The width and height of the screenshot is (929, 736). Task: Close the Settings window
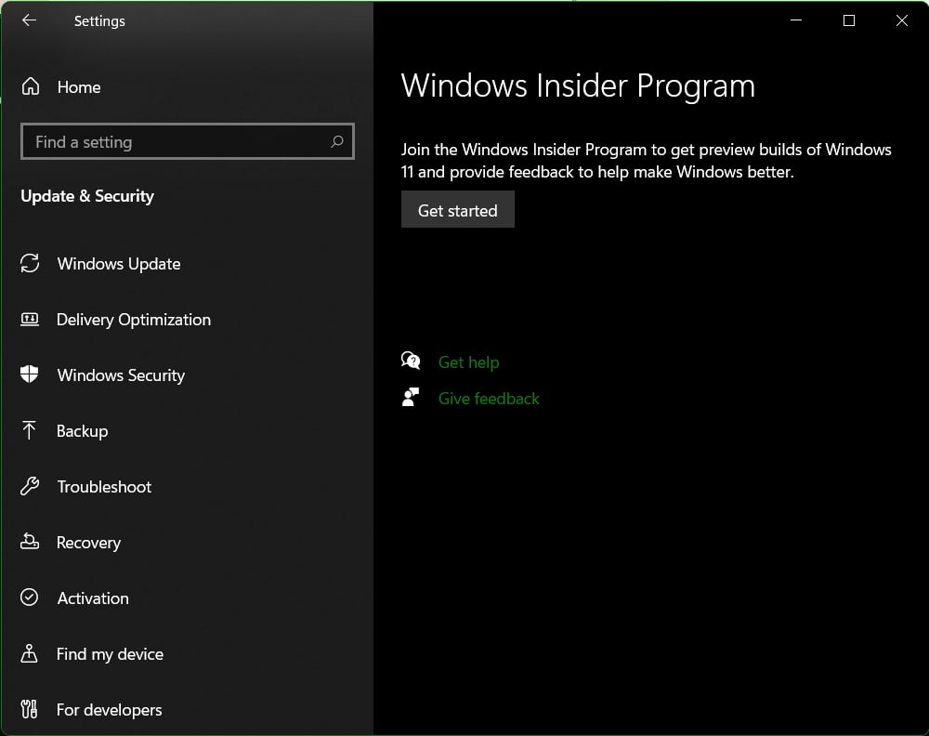click(902, 20)
